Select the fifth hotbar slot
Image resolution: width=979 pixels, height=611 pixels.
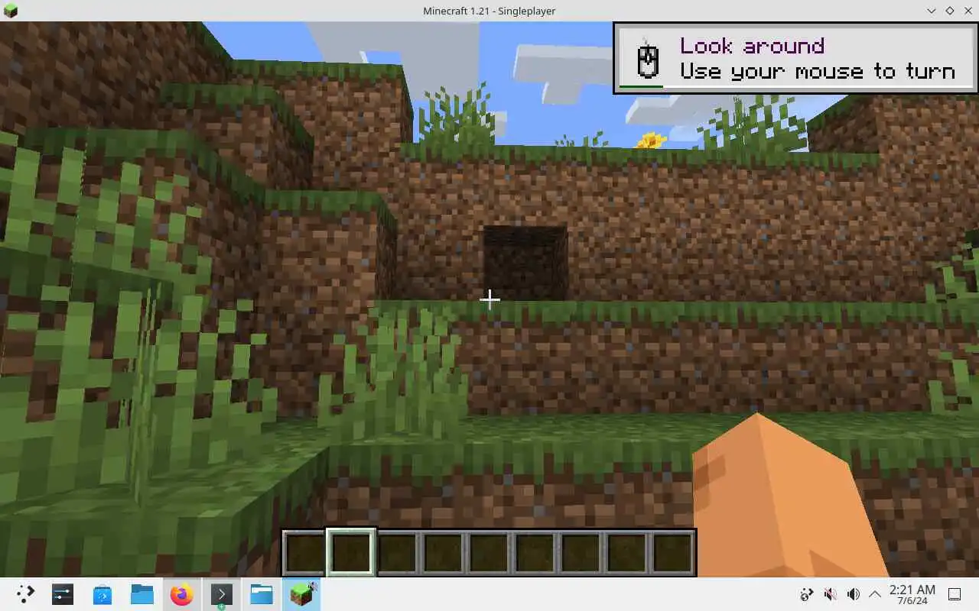489,552
